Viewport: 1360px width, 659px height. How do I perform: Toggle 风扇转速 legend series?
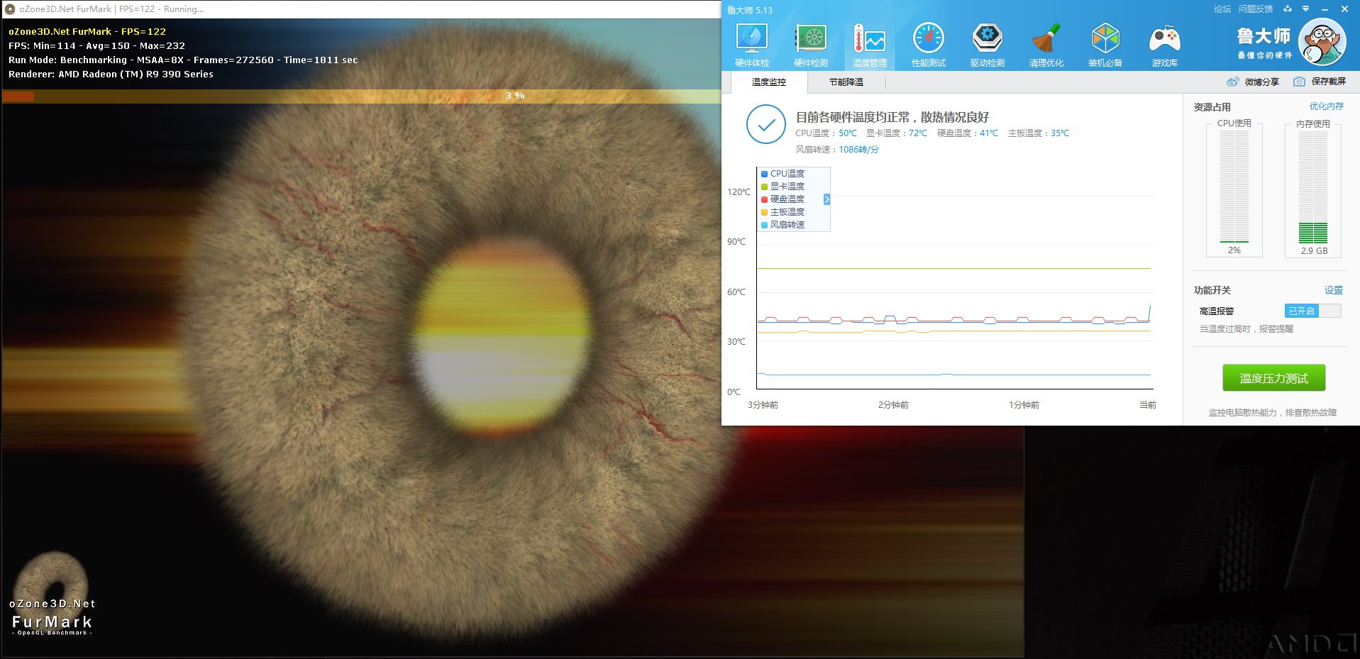pos(783,225)
